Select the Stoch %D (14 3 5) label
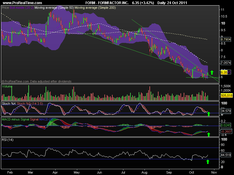 click(x=30, y=104)
